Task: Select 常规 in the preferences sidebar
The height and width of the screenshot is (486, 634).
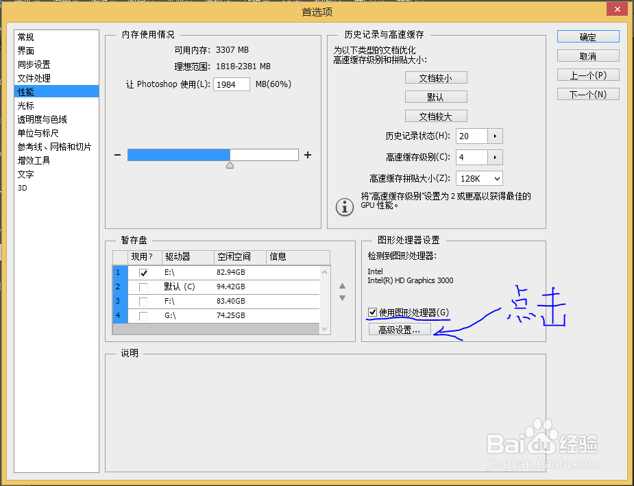Action: coord(25,37)
